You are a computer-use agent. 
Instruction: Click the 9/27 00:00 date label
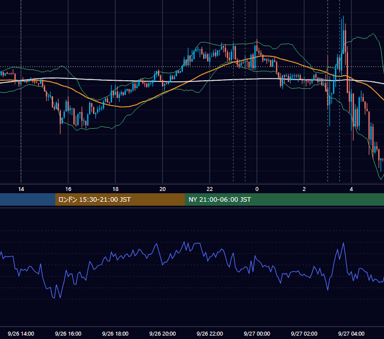click(257, 333)
